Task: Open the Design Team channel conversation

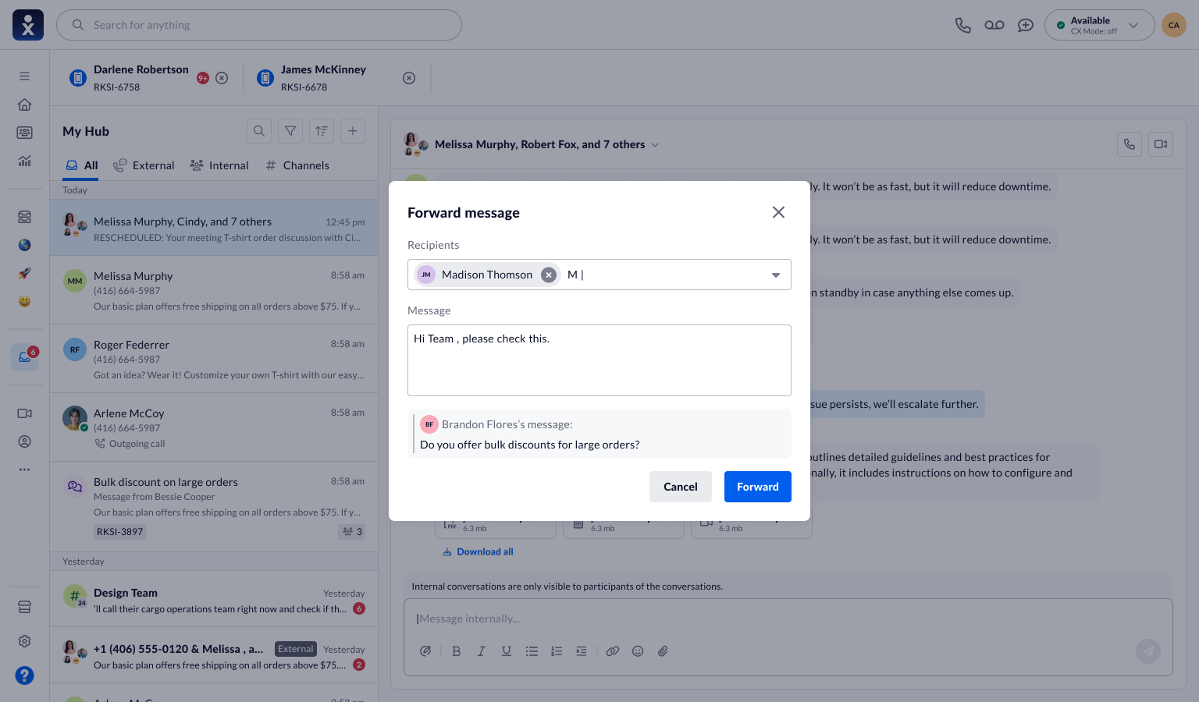Action: pyautogui.click(x=214, y=599)
